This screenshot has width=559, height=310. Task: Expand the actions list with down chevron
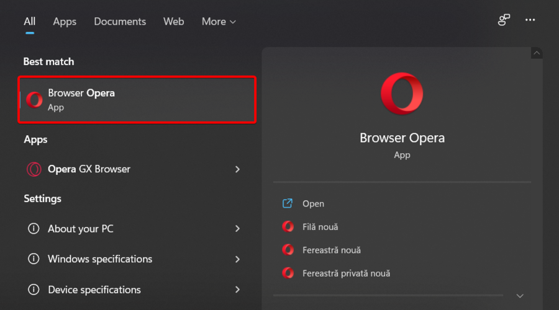click(520, 296)
